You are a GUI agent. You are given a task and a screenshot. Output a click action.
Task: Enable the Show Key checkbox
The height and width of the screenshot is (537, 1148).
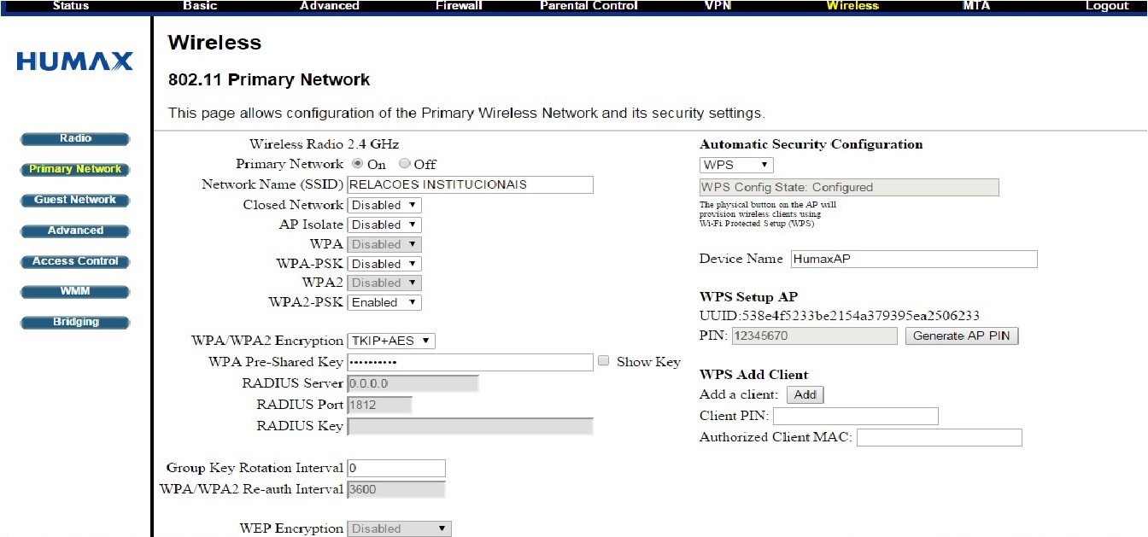[604, 361]
